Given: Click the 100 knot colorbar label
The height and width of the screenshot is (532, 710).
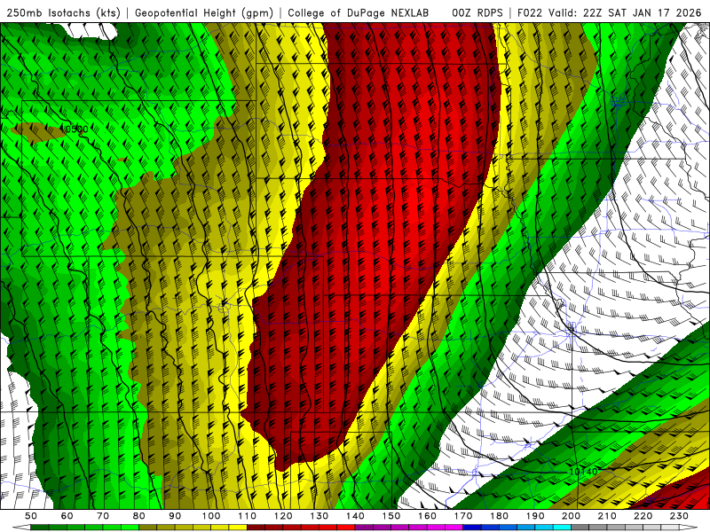Looking at the screenshot, I should [x=211, y=516].
